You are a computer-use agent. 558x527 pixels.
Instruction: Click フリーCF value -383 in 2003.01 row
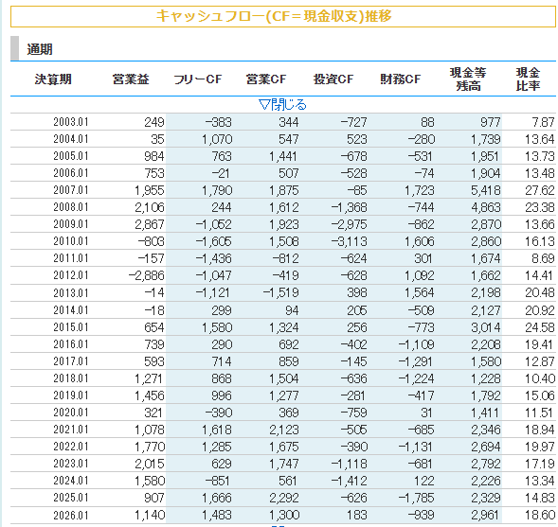pos(219,122)
